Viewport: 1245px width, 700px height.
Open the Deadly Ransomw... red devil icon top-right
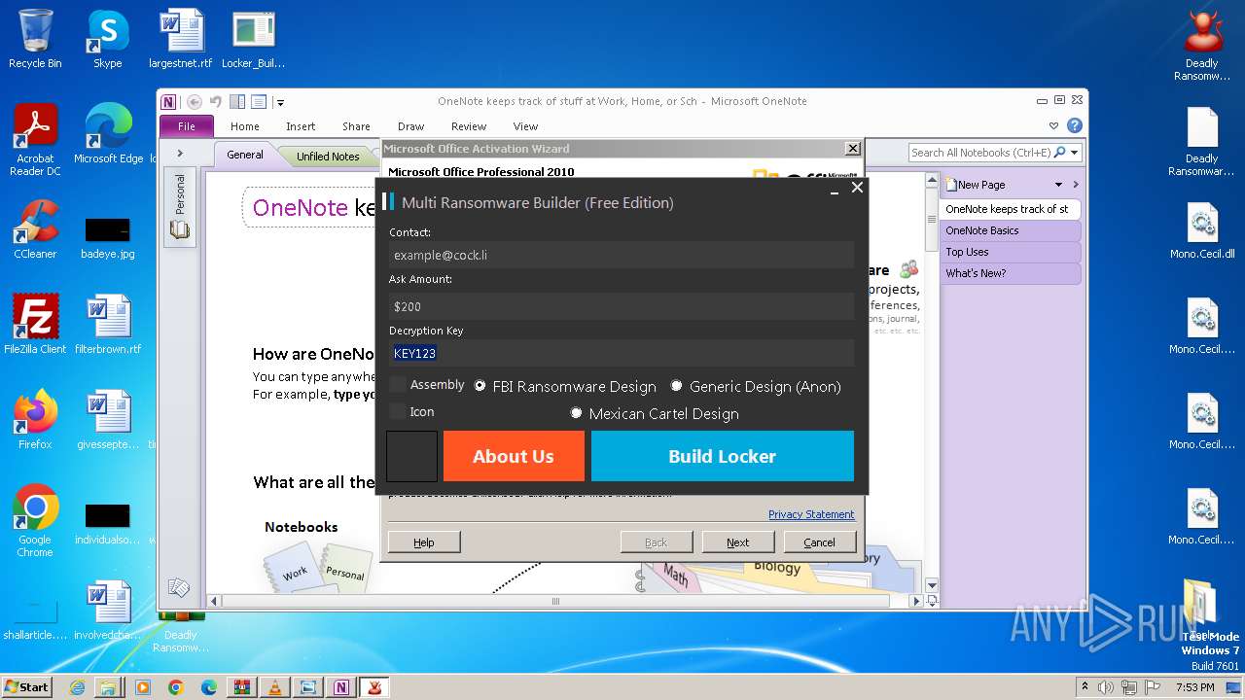point(1202,45)
